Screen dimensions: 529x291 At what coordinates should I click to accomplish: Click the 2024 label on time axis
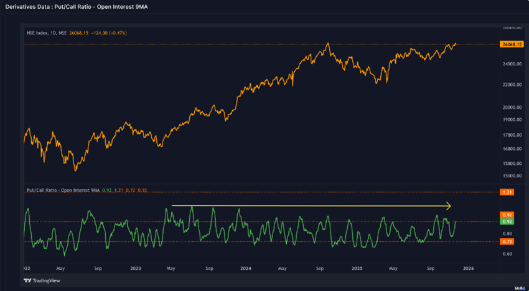[245, 269]
